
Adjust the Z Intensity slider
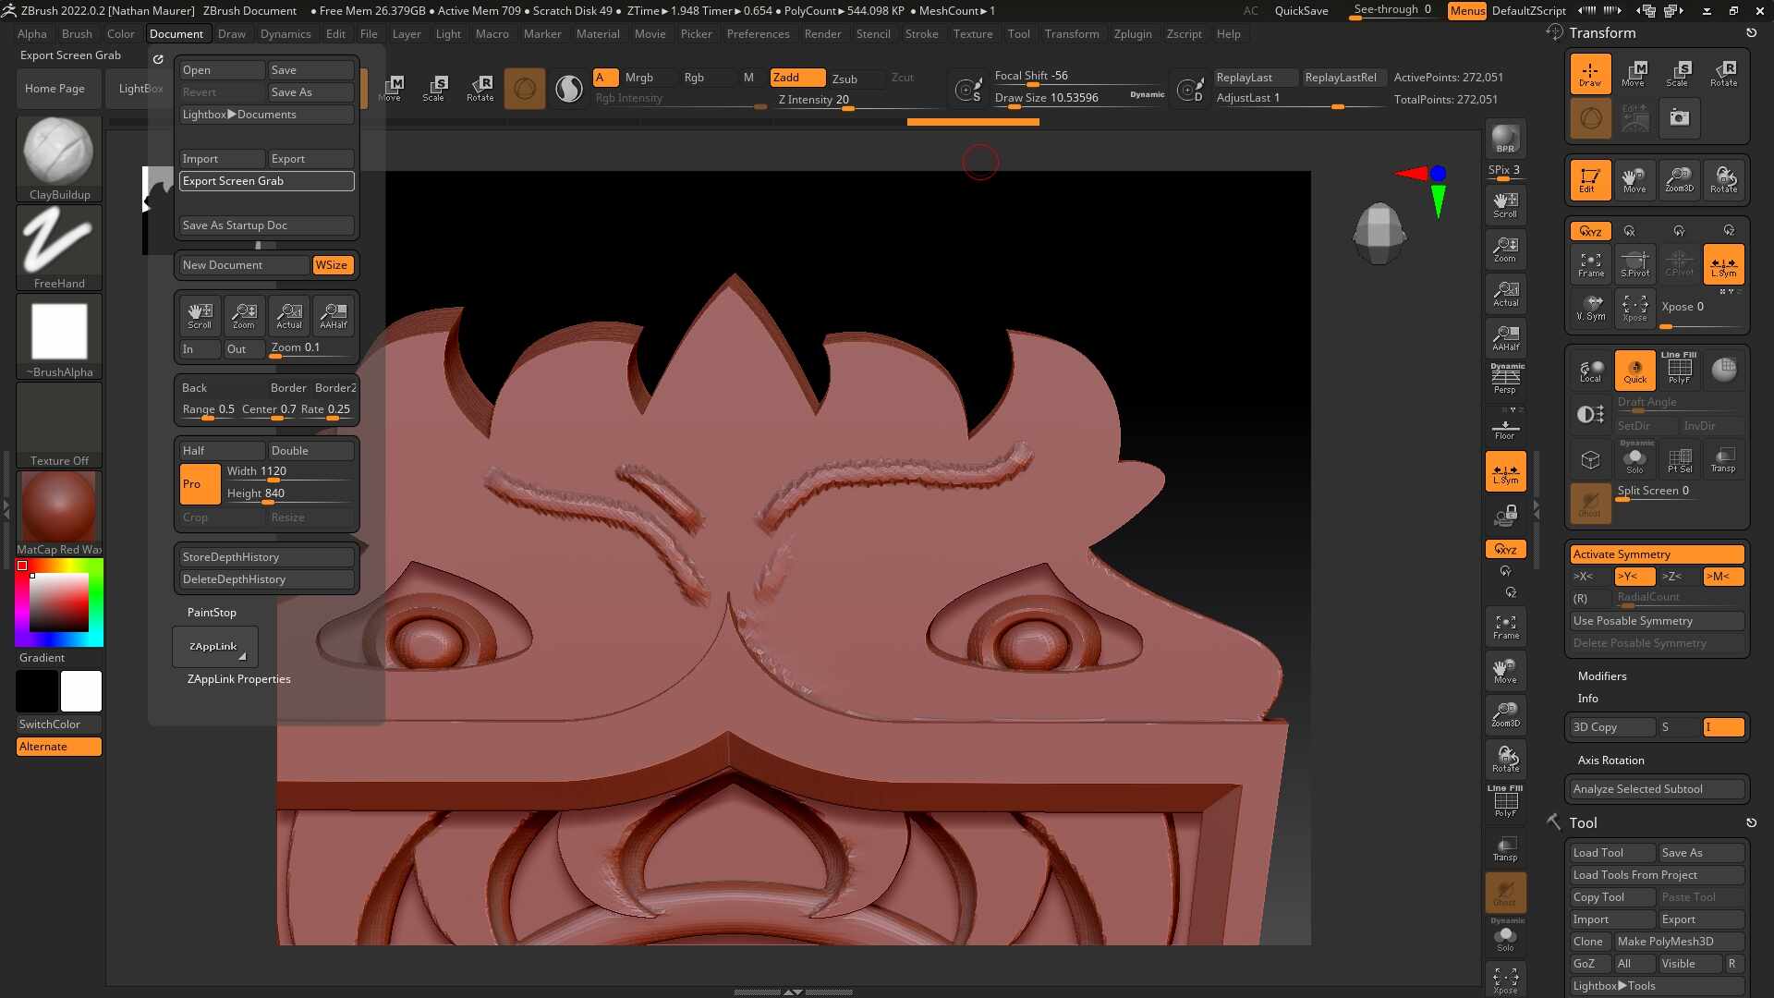click(832, 101)
